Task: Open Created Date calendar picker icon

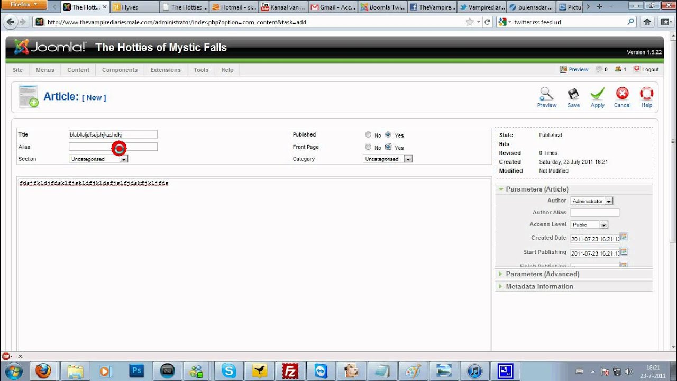Action: (x=624, y=237)
